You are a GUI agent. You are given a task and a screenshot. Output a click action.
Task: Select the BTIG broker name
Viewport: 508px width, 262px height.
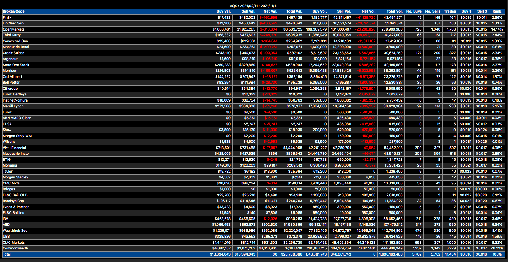click(6, 159)
